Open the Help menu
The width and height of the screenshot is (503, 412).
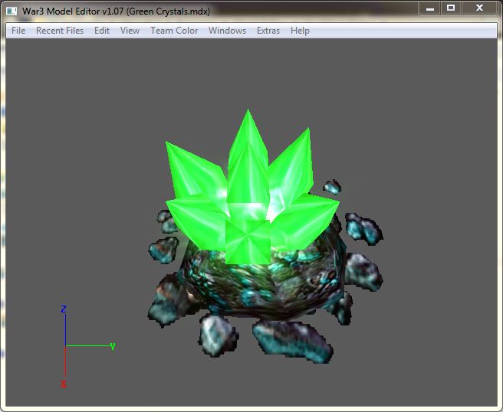coord(300,31)
